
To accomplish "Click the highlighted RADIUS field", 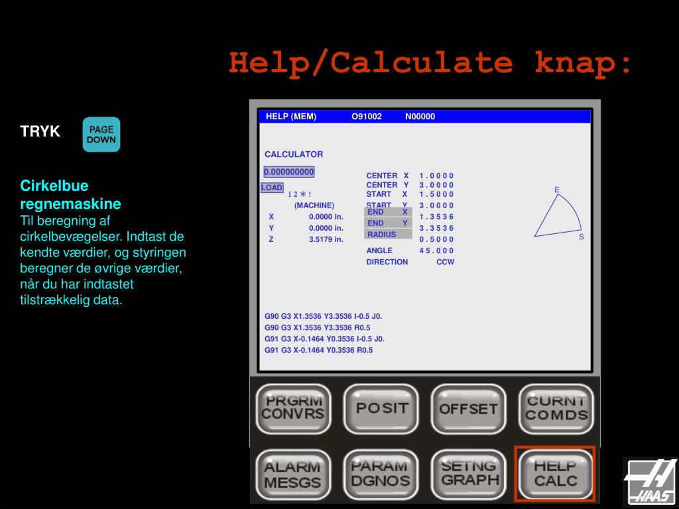I will (387, 235).
